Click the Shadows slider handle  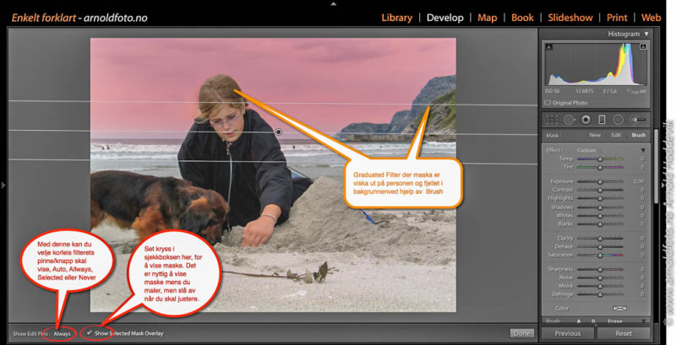(600, 208)
